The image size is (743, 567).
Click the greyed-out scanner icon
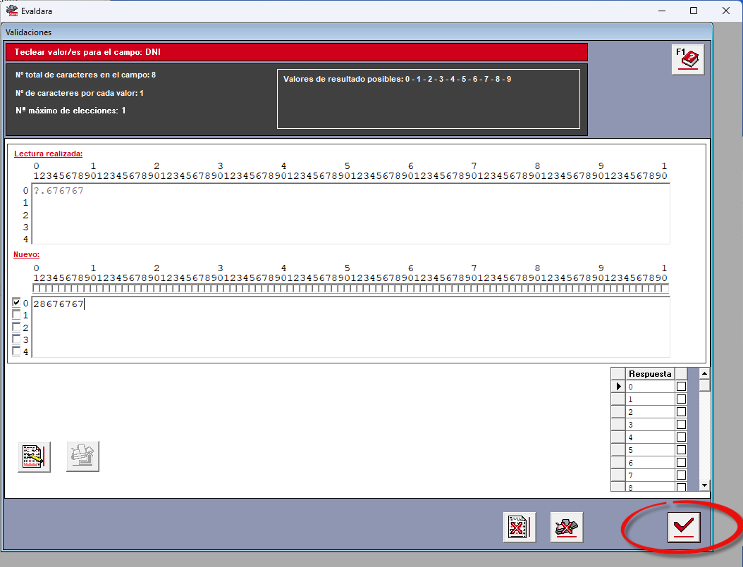point(82,456)
